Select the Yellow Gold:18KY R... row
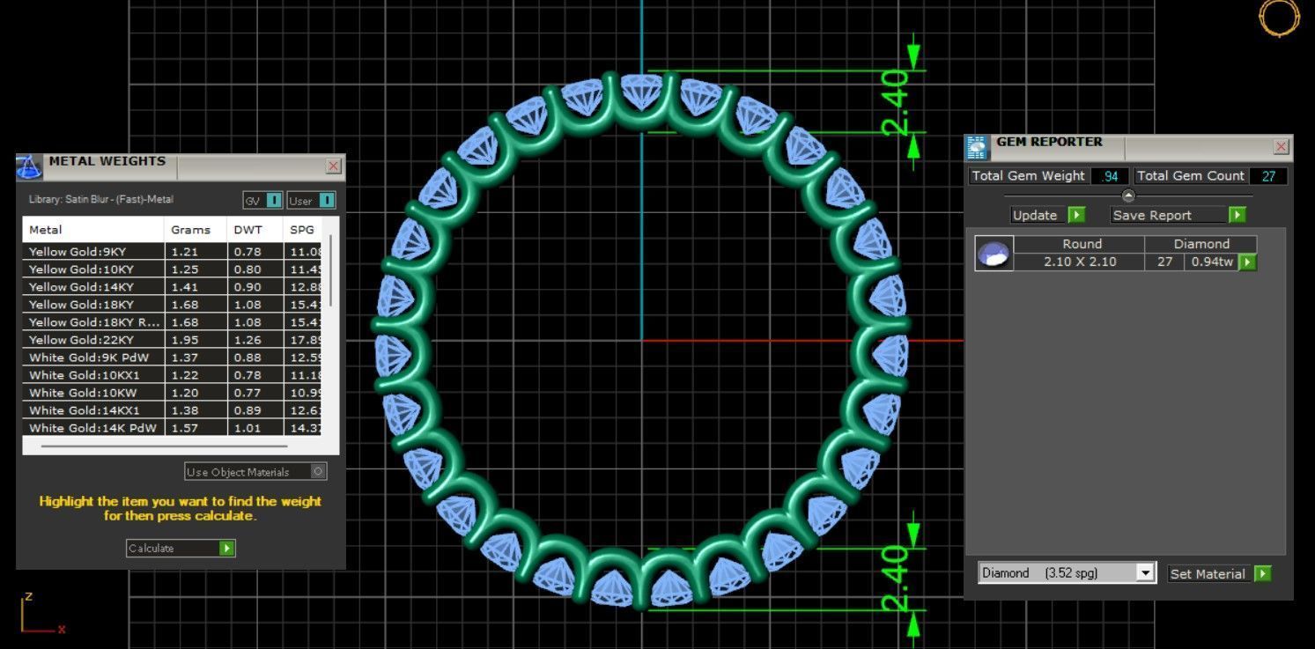 click(172, 322)
